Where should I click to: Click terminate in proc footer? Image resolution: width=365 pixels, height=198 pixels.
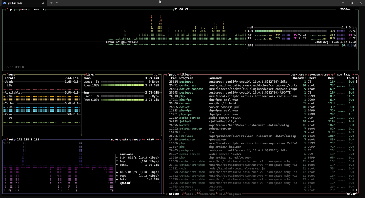click(207, 194)
